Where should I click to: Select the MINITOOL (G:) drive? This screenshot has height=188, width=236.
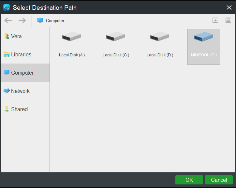point(204,47)
